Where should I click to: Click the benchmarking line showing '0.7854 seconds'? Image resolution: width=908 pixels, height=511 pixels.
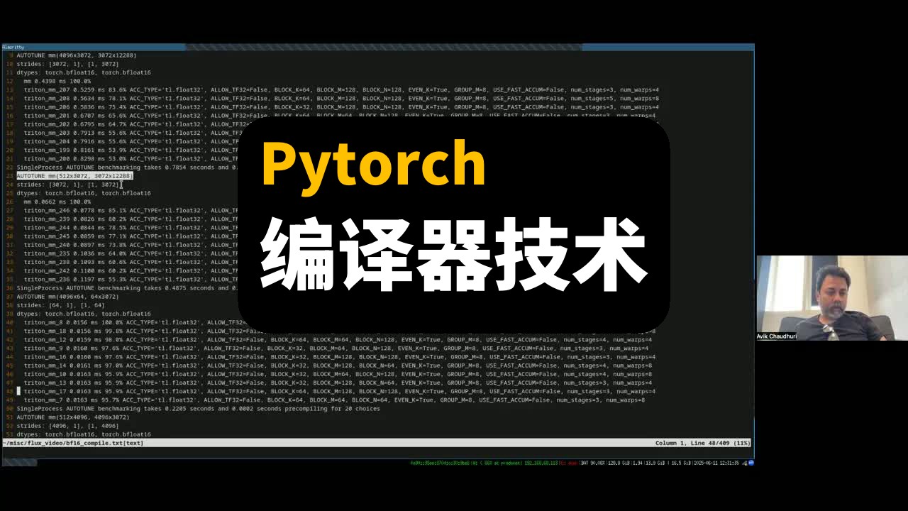coord(128,167)
